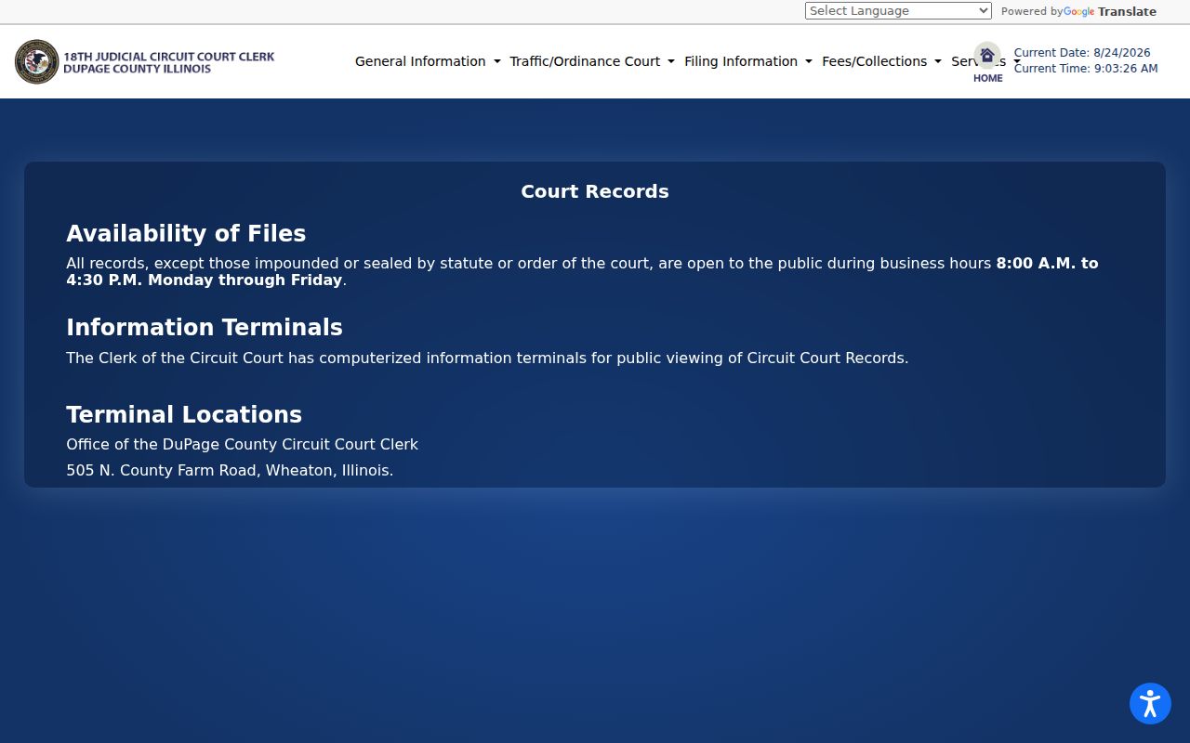Open the Filing Information menu
1190x743 pixels.
click(x=748, y=61)
